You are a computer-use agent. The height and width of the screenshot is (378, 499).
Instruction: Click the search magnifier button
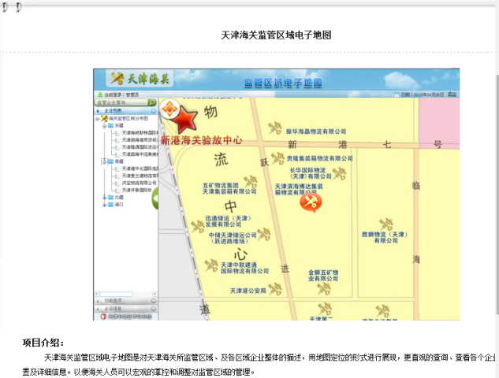[x=151, y=102]
